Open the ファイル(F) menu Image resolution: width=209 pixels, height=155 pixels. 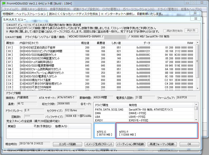11,9
